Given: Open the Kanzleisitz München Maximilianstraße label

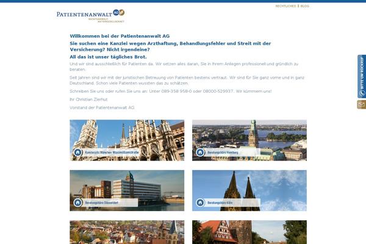Looking at the screenshot, I should click(x=112, y=152).
